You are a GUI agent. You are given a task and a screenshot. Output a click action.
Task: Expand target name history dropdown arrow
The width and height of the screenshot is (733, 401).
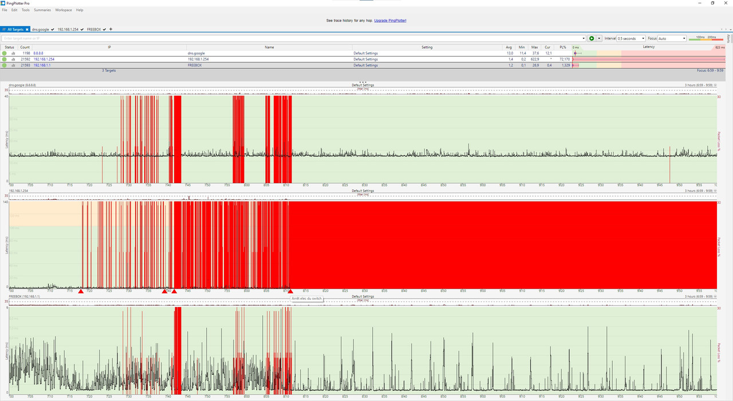click(x=584, y=38)
